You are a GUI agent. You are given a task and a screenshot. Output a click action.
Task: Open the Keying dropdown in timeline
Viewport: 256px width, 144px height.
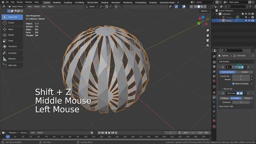click(24, 133)
